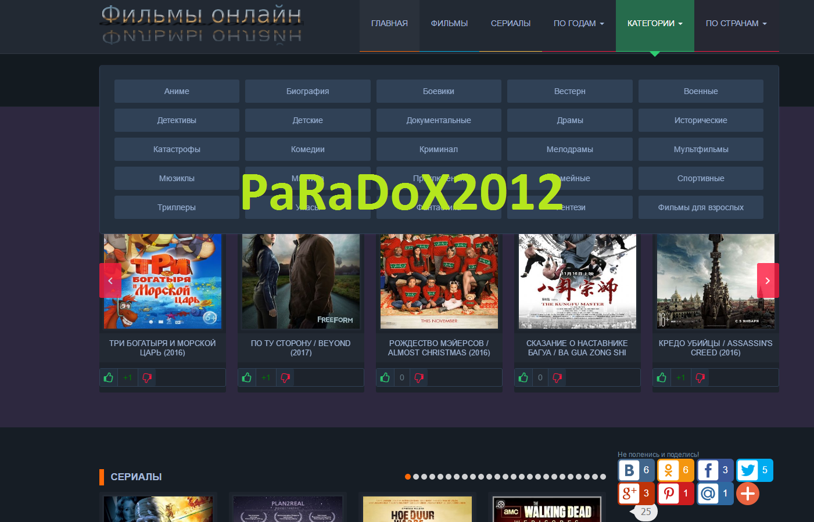The image size is (814, 522).
Task: Click Фильмы онлайн site logo
Action: 202,24
